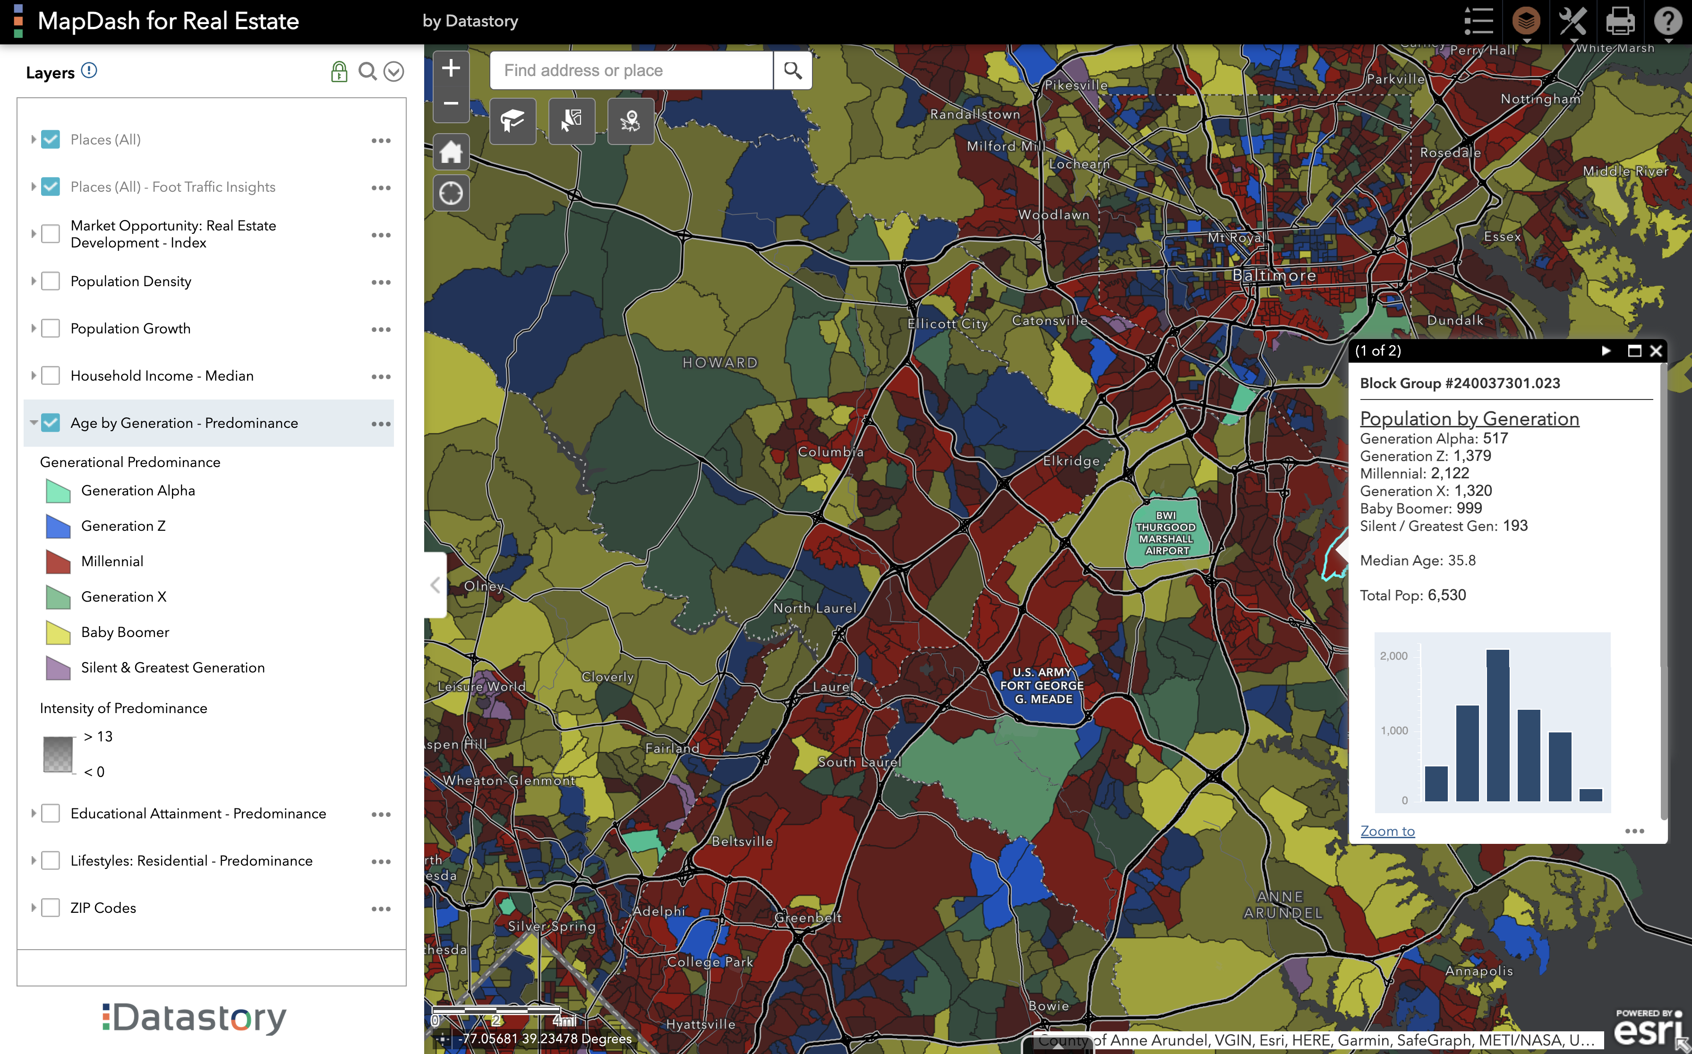The width and height of the screenshot is (1692, 1054).
Task: Open Household Income - Median options menu
Action: 381,377
